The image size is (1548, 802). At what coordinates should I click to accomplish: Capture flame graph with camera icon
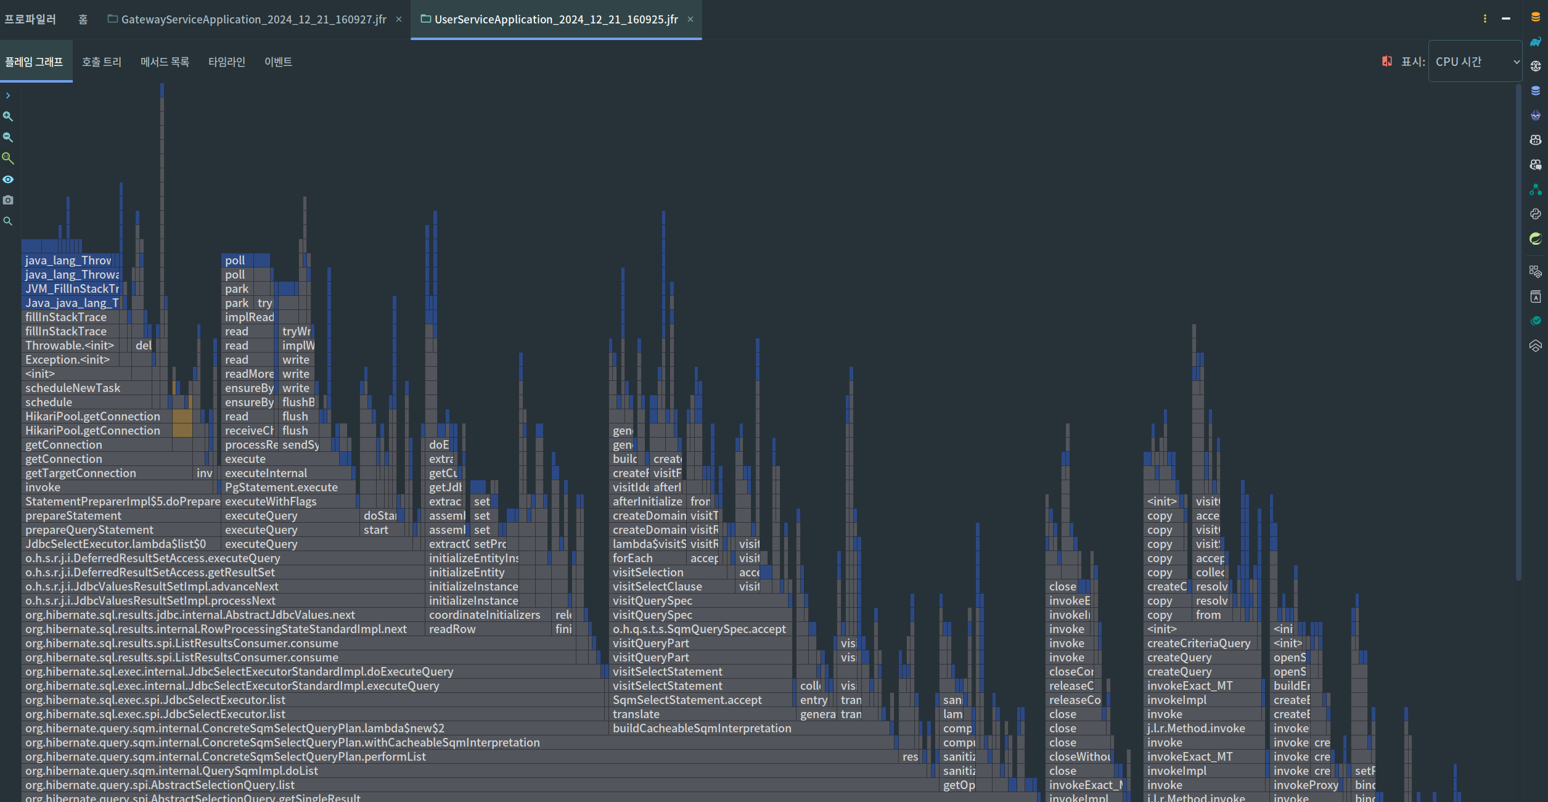click(8, 200)
